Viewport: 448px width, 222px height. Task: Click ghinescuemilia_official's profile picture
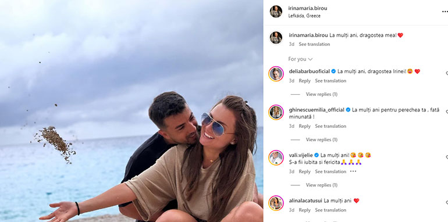click(x=276, y=112)
